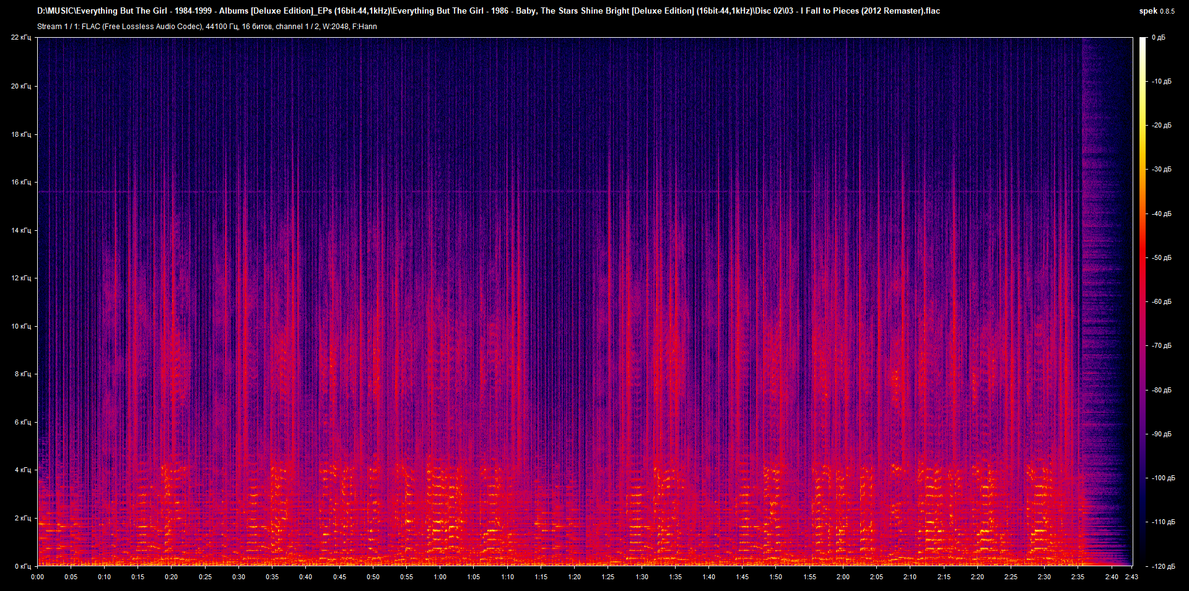Select the 10 кГц frequency axis label
Viewport: 1189px width, 591px height.
point(21,326)
